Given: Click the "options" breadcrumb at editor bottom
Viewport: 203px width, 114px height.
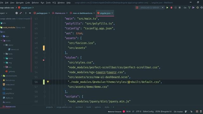Looking at the screenshot, I should (98, 107).
